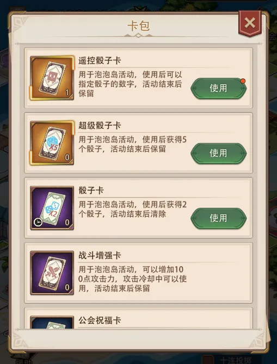Screen dimensions: 277x364
Task: Close the 卡包 panel with the X
Action: [x=250, y=23]
